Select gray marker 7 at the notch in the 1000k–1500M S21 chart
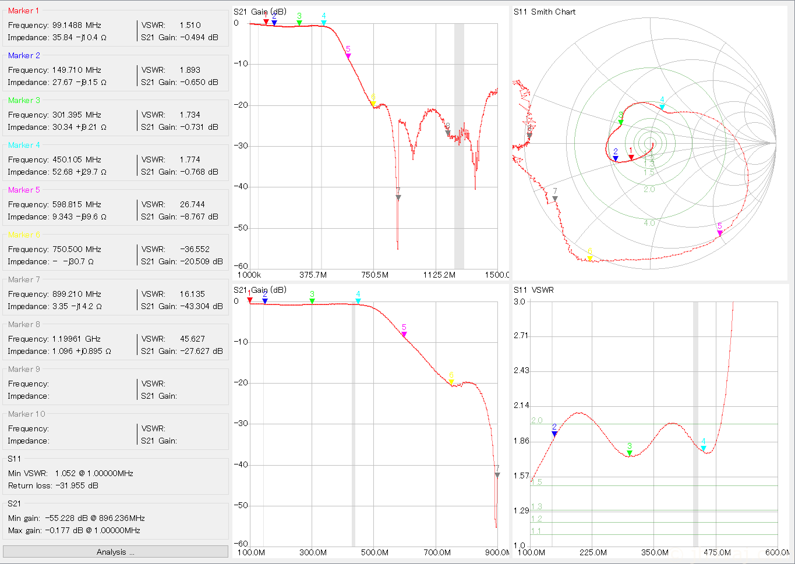This screenshot has width=795, height=564. point(398,198)
